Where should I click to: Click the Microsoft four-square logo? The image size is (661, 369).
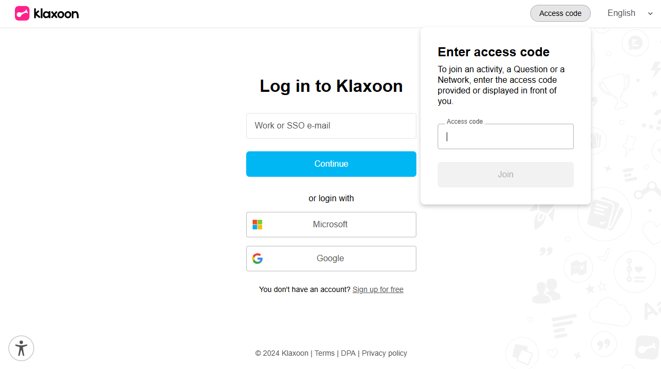pyautogui.click(x=257, y=225)
